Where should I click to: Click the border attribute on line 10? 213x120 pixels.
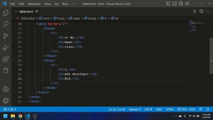pyautogui.click(x=54, y=24)
